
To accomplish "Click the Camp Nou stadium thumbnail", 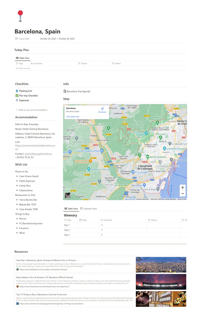I will click(161, 282).
